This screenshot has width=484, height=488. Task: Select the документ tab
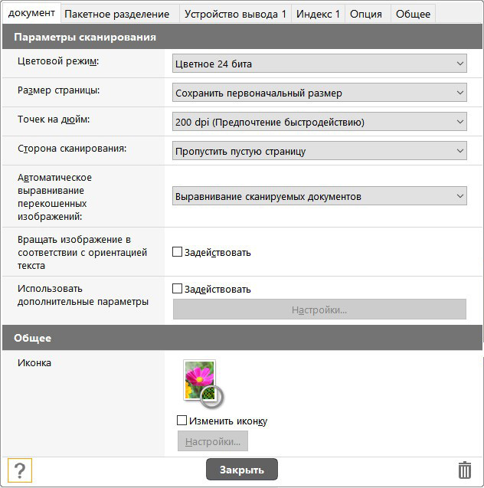coord(31,13)
